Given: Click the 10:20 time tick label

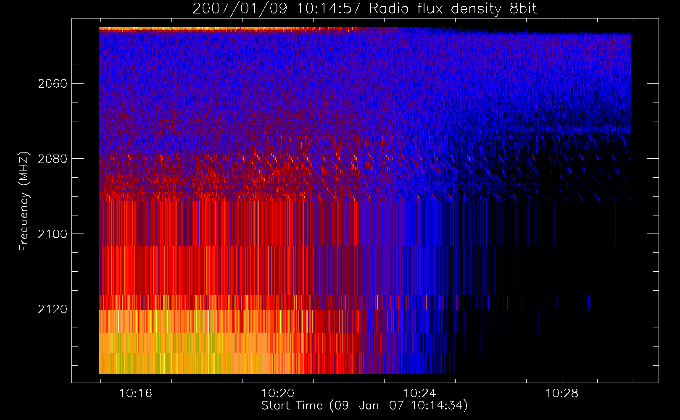Looking at the screenshot, I should pyautogui.click(x=278, y=394).
